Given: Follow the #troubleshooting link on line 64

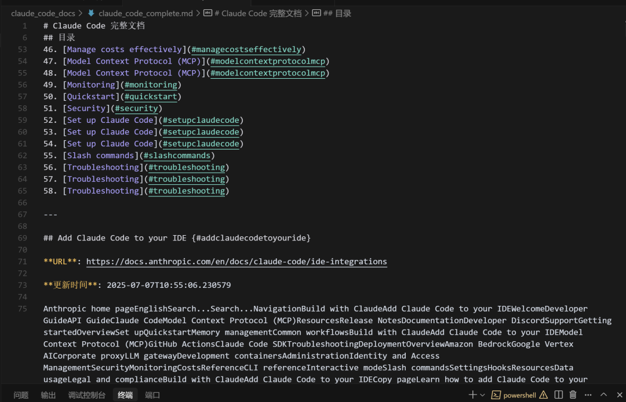Looking at the screenshot, I should [187, 179].
